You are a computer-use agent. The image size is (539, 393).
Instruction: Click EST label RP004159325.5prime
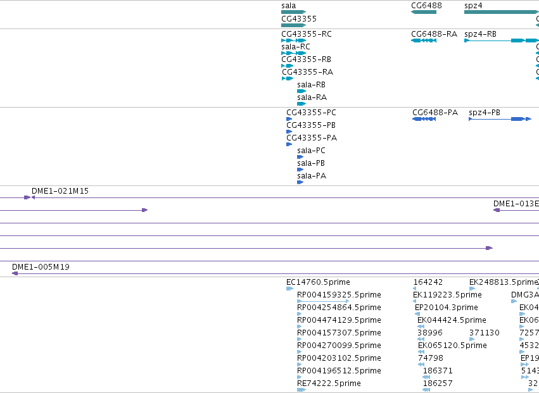339,295
